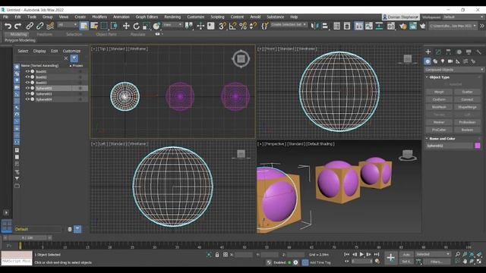486x273 pixels.
Task: Open the Modifiers menu
Action: (x=99, y=17)
